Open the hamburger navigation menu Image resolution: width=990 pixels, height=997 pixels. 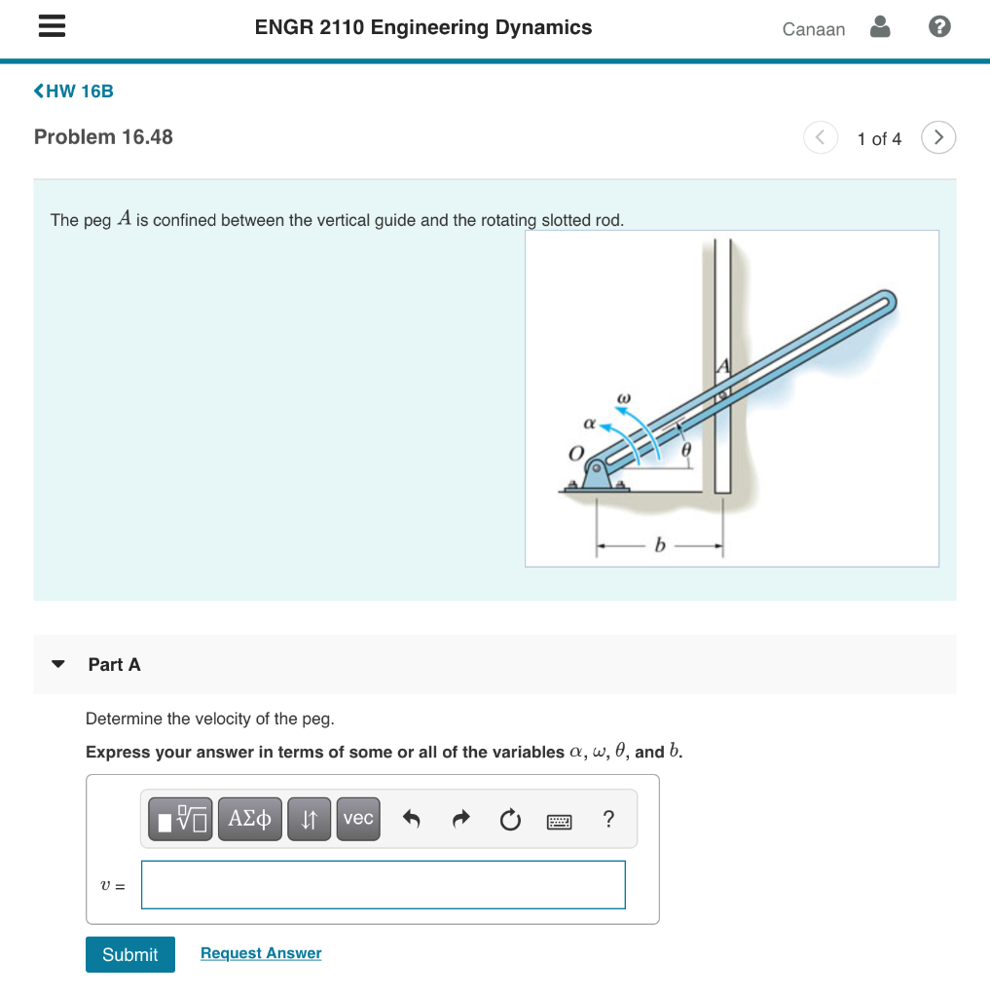(x=51, y=25)
